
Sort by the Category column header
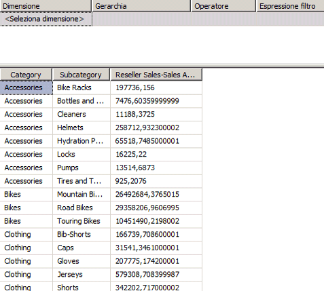click(26, 75)
